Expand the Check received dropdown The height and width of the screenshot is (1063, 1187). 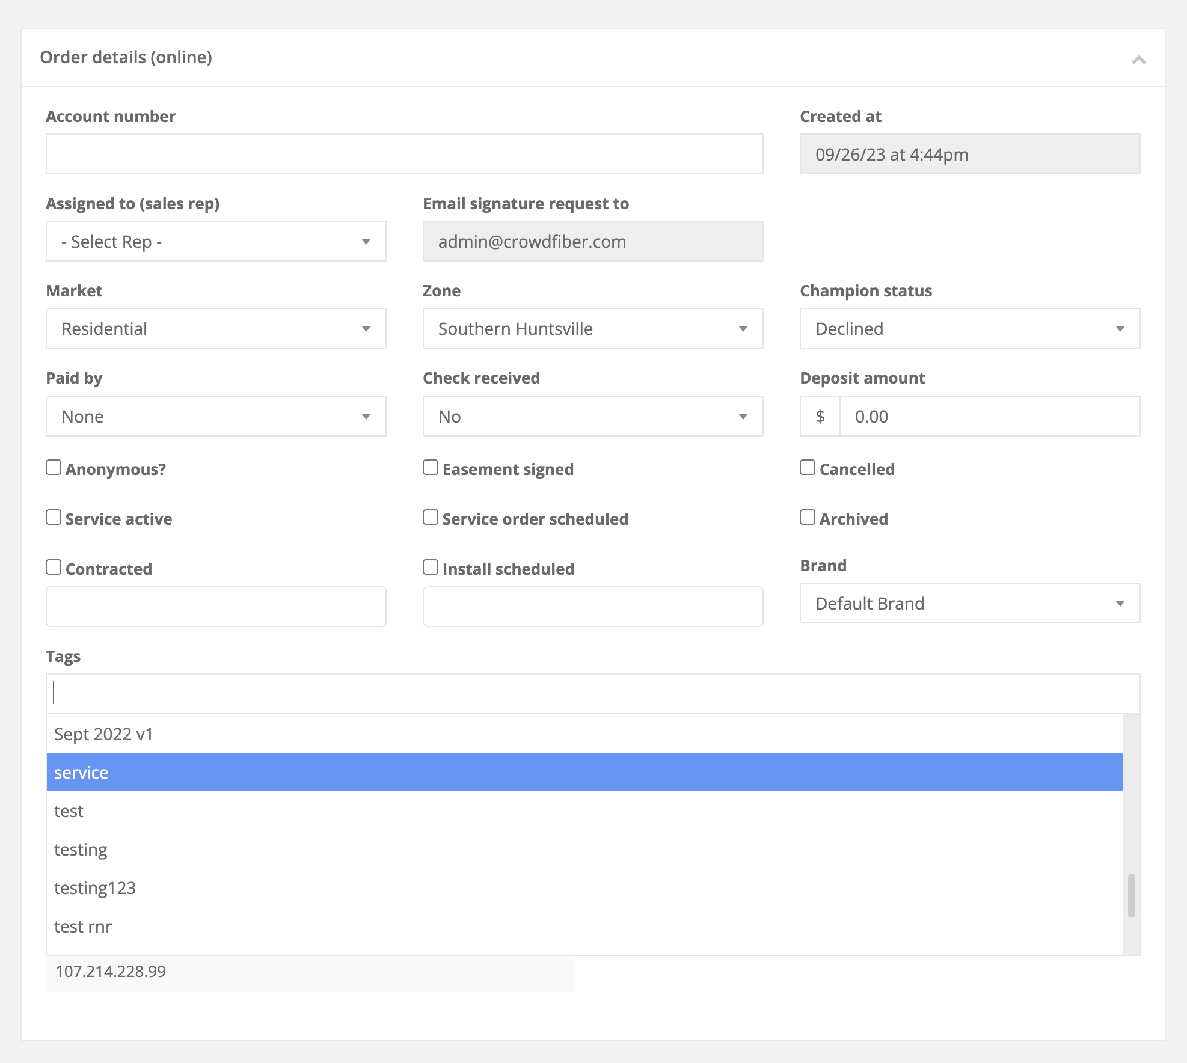pos(592,415)
